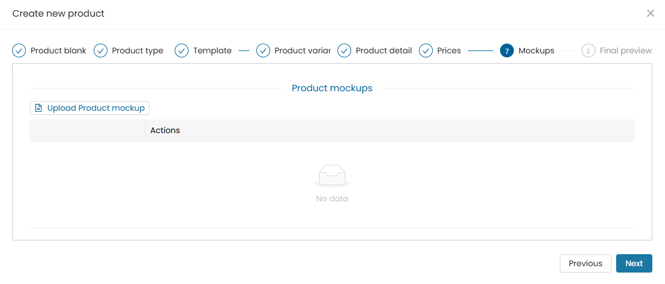Click the Actions column header
This screenshot has height=284, width=665.
pos(165,130)
